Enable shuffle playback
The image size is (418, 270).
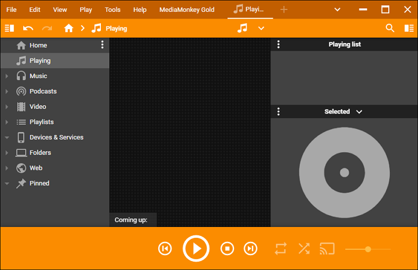pos(304,248)
